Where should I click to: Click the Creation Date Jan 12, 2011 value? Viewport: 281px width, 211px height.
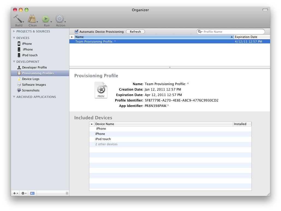[163, 89]
